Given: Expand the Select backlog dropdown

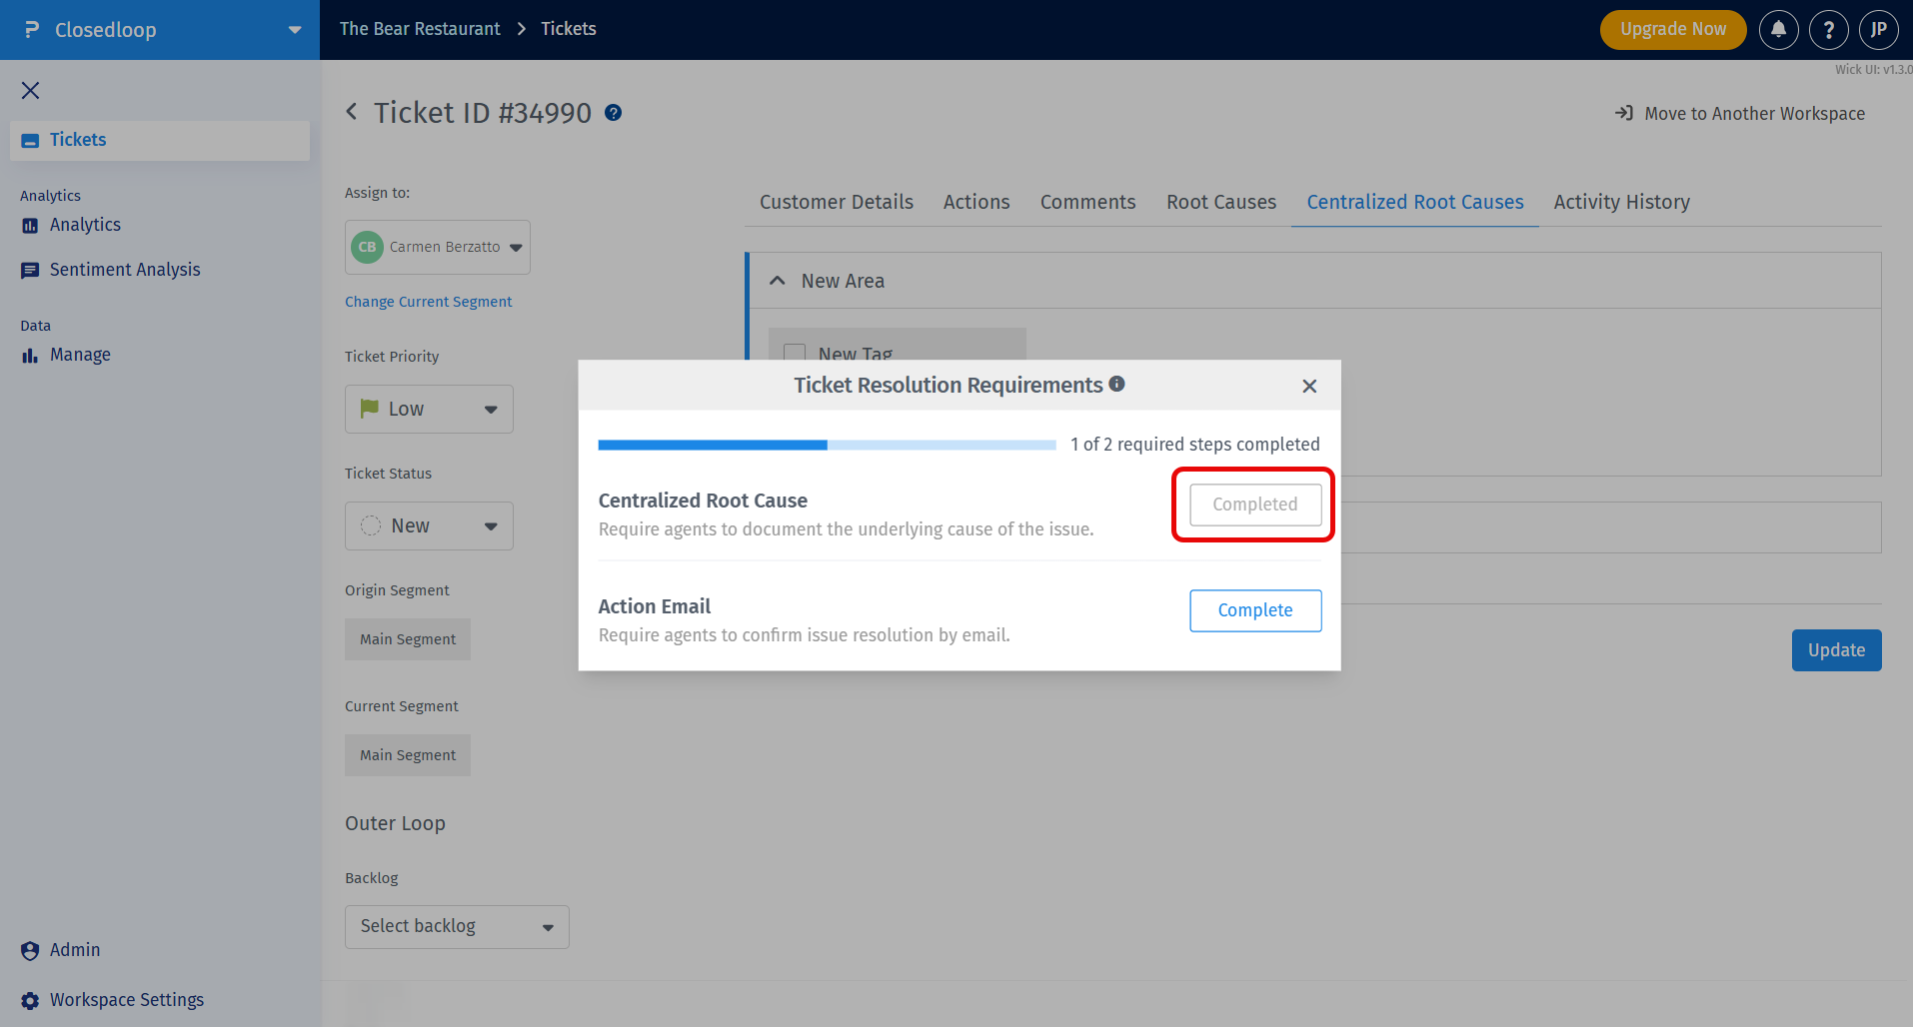Looking at the screenshot, I should (457, 927).
